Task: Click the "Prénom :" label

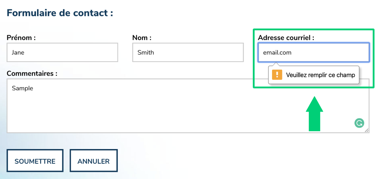Action: pos(21,38)
